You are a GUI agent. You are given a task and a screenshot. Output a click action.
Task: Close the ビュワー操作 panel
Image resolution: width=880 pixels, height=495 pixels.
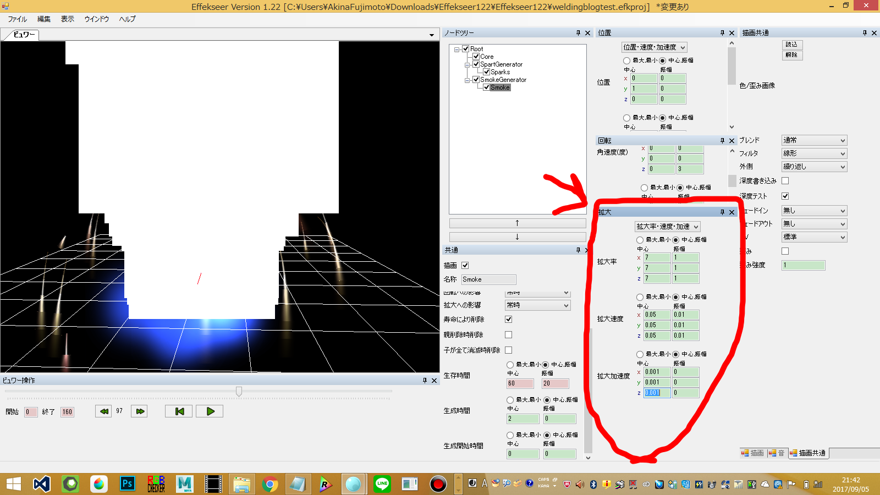(434, 381)
